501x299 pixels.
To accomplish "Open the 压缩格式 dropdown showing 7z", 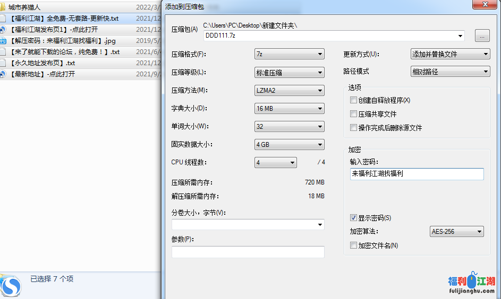I will click(x=290, y=54).
